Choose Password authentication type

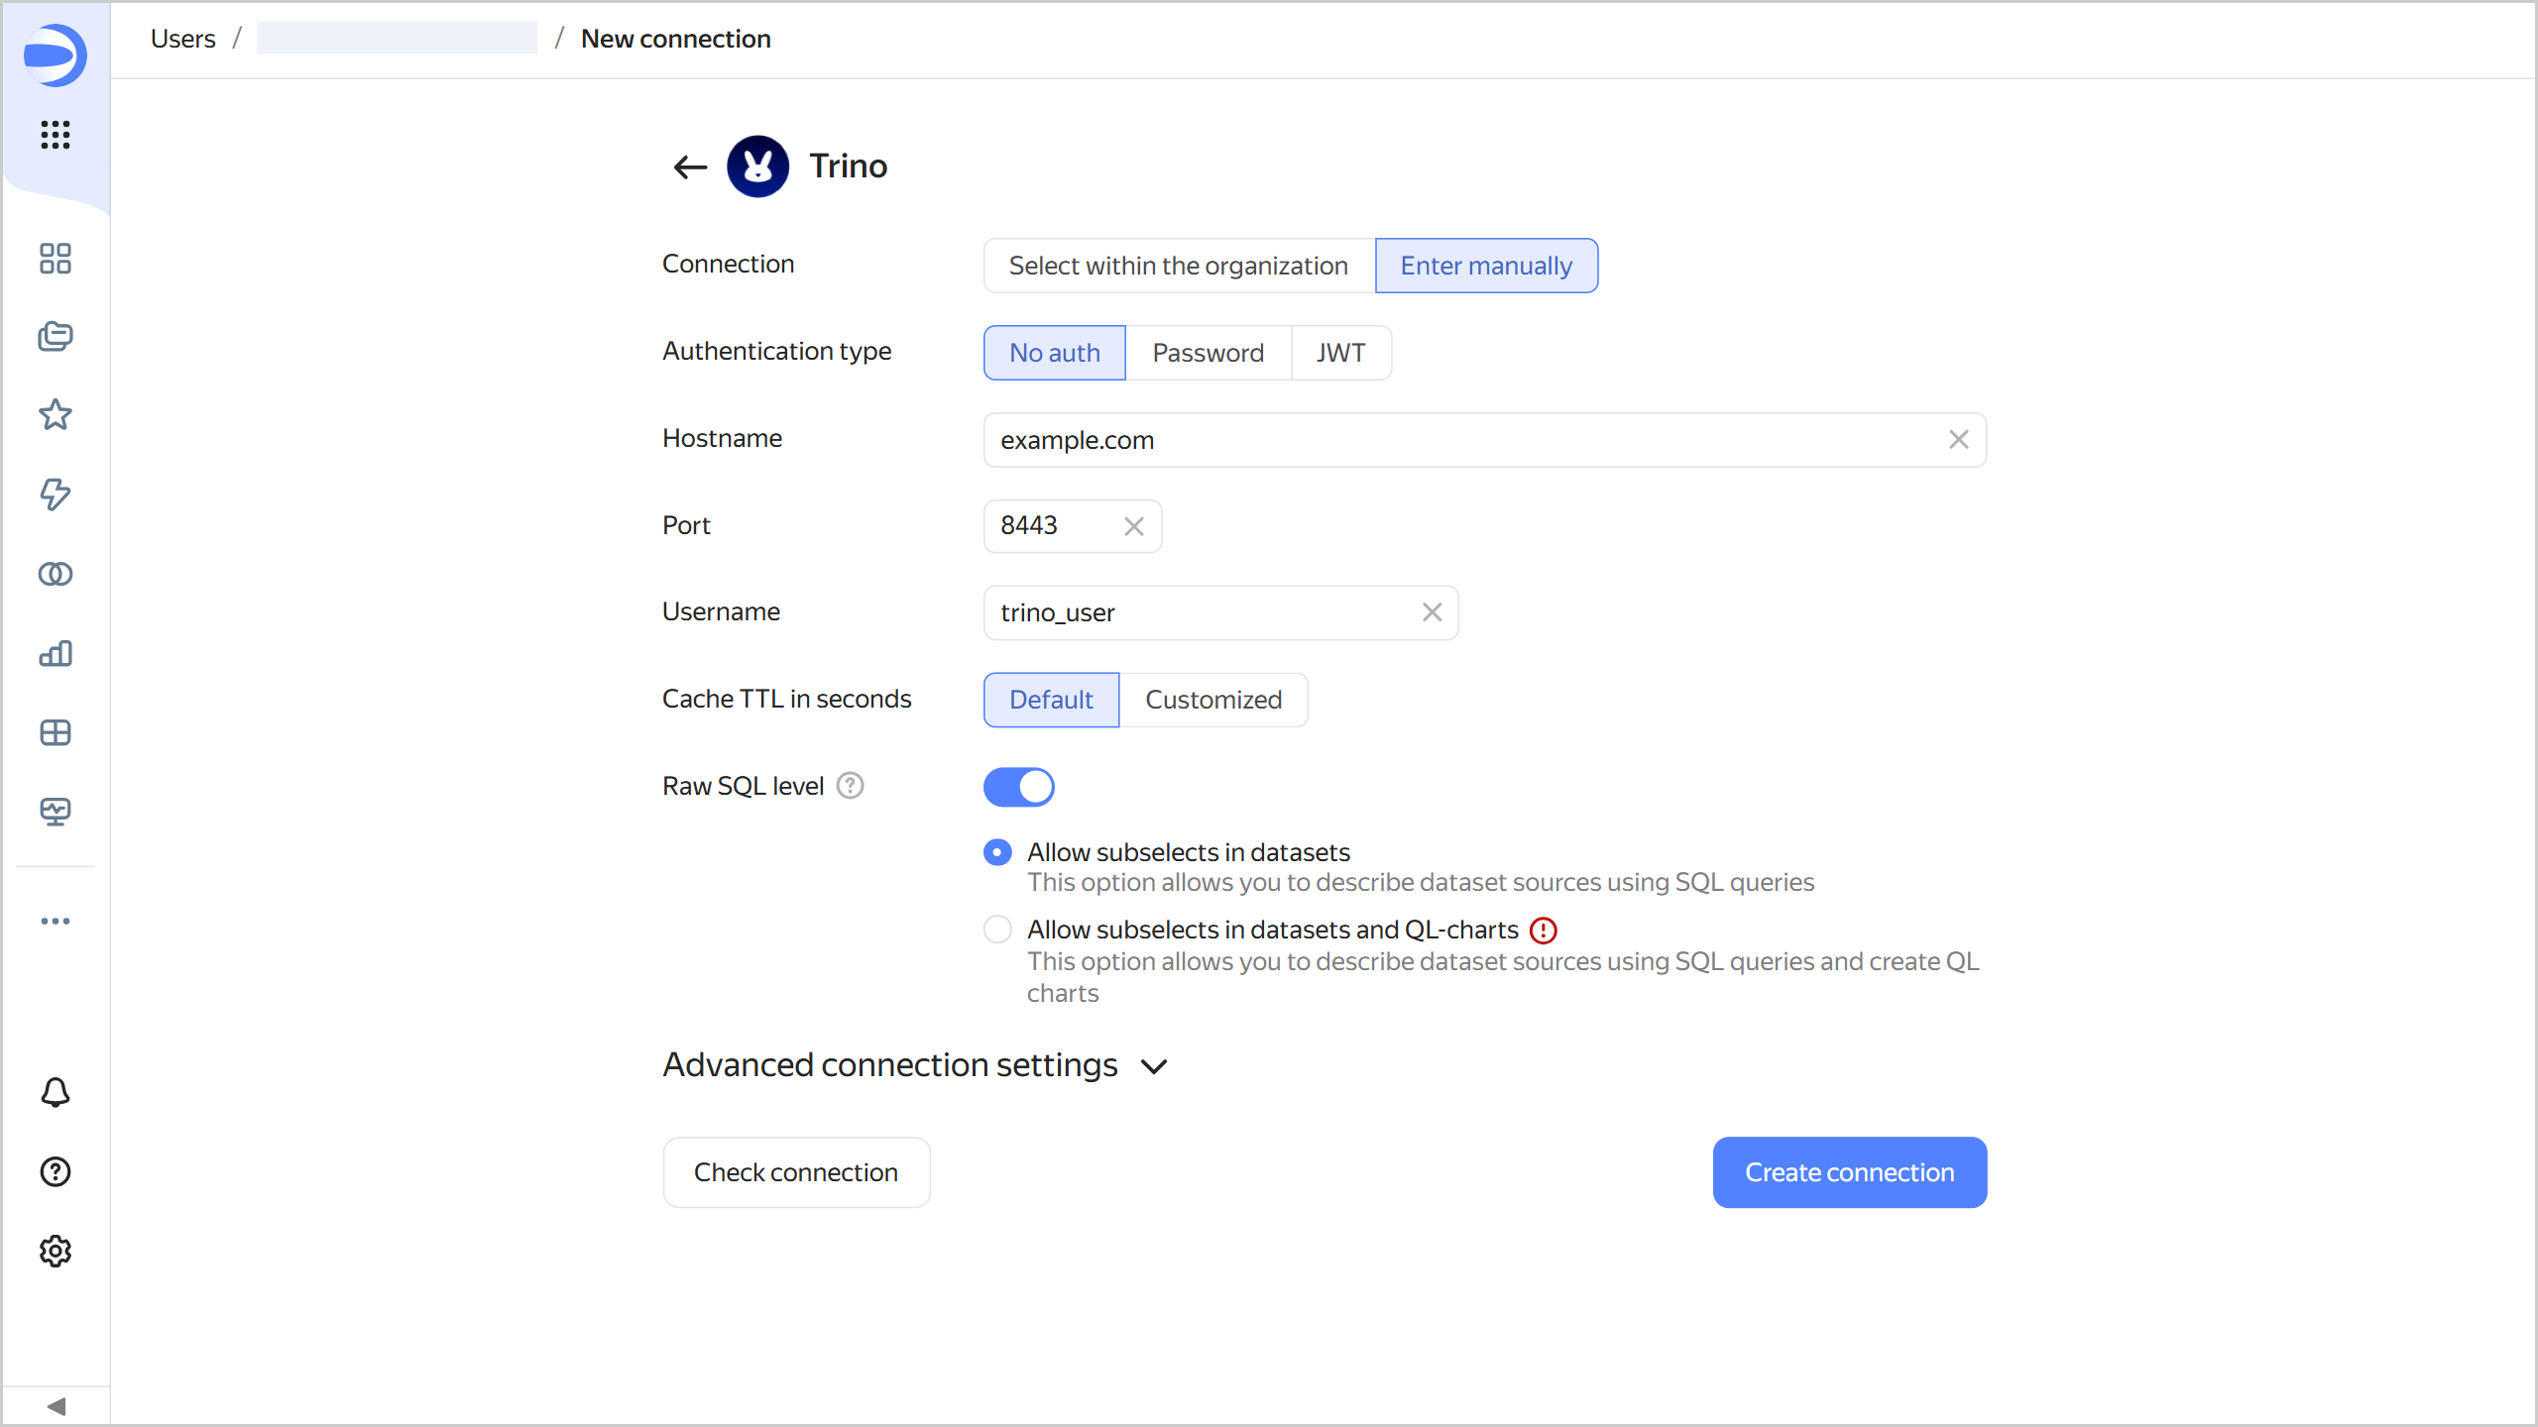click(x=1208, y=353)
